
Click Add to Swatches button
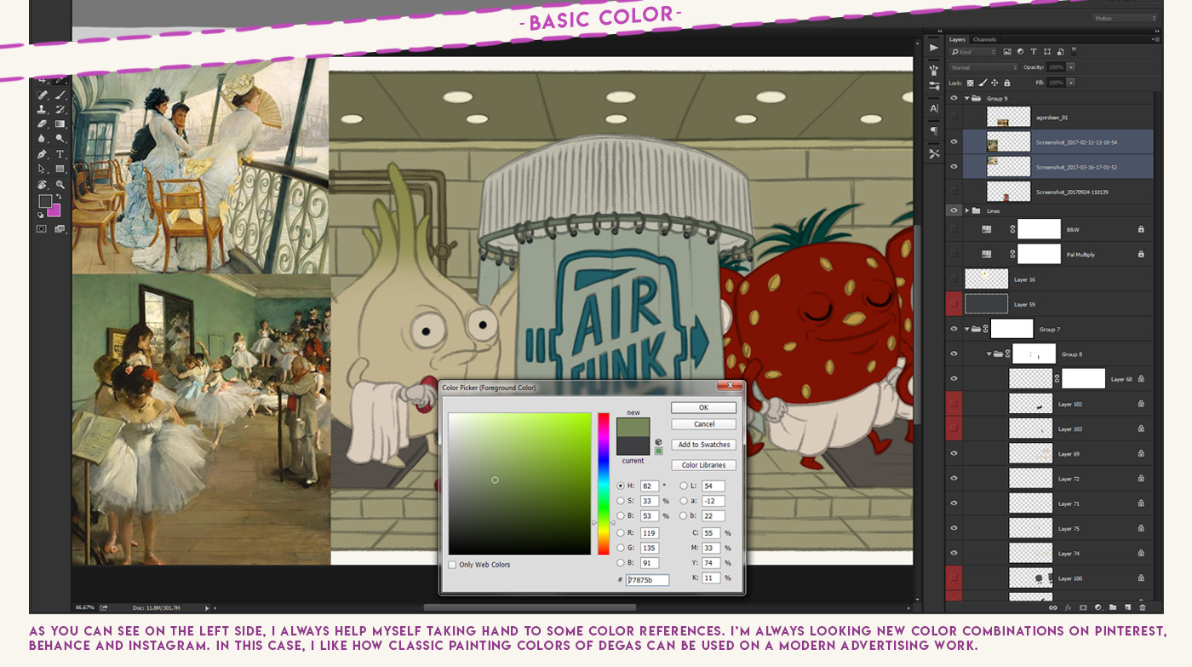pos(703,445)
